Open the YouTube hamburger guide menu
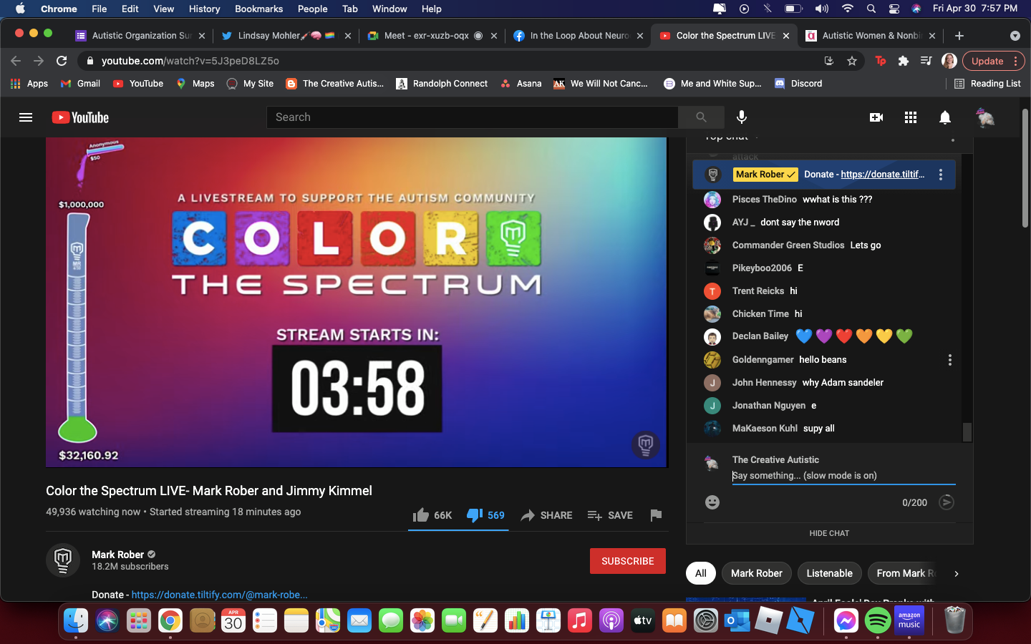Screen dimensions: 1031x644 pyautogui.click(x=26, y=117)
